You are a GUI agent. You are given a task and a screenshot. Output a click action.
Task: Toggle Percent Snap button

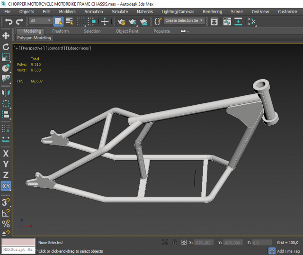tap(6, 224)
